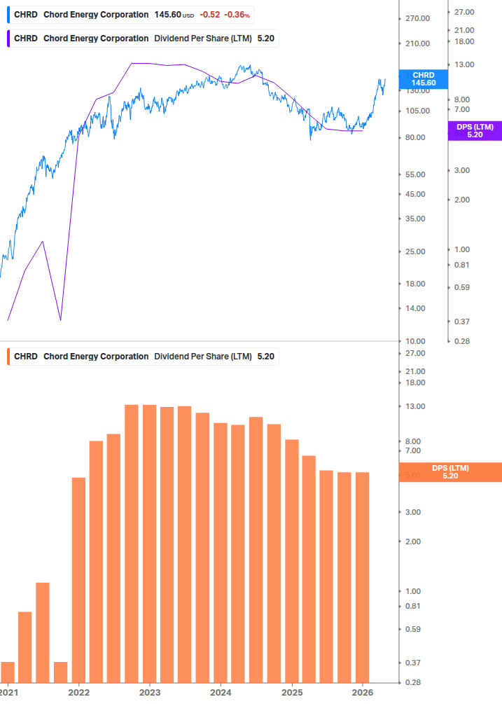Click the 2024 label on the time axis
This screenshot has height=704, width=502.
pyautogui.click(x=221, y=692)
